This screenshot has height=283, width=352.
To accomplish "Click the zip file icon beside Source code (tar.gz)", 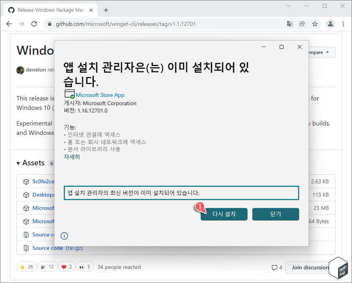I will point(26,248).
